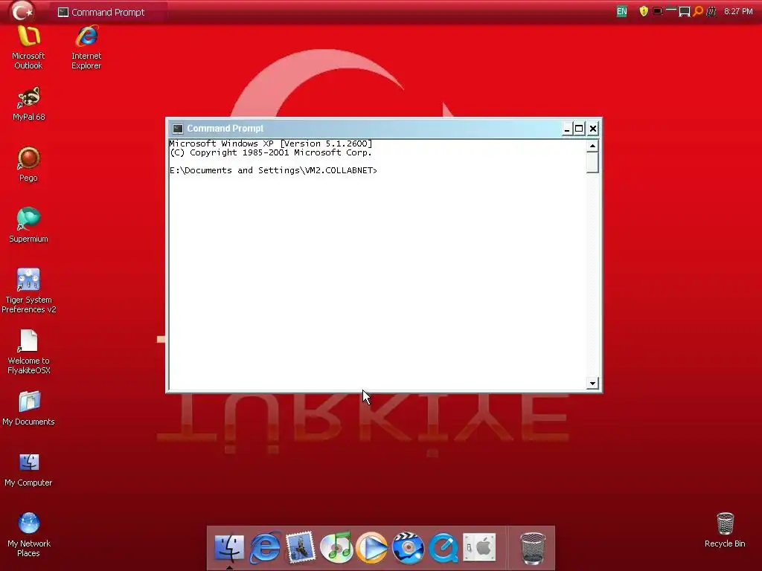Image resolution: width=762 pixels, height=571 pixels.
Task: Click the Command Prompt scrollbar thumb
Action: (592, 162)
